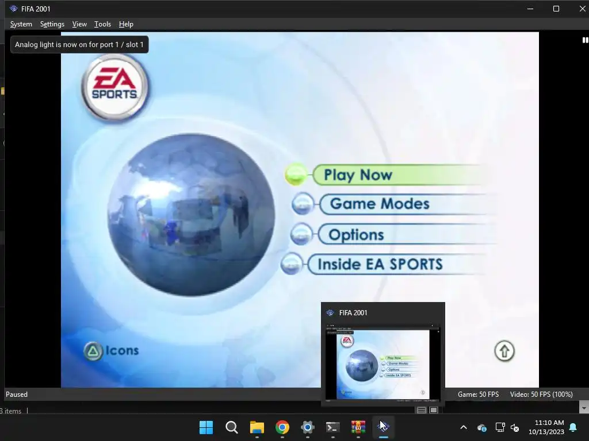The height and width of the screenshot is (441, 589).
Task: Click the blue orb beside Game Modes
Action: tap(303, 204)
